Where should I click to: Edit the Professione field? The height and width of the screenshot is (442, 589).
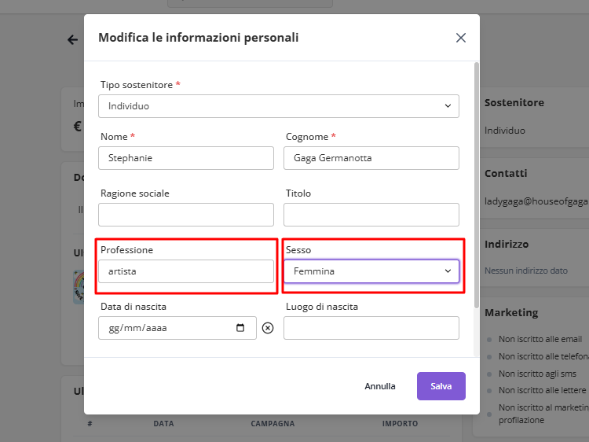186,271
